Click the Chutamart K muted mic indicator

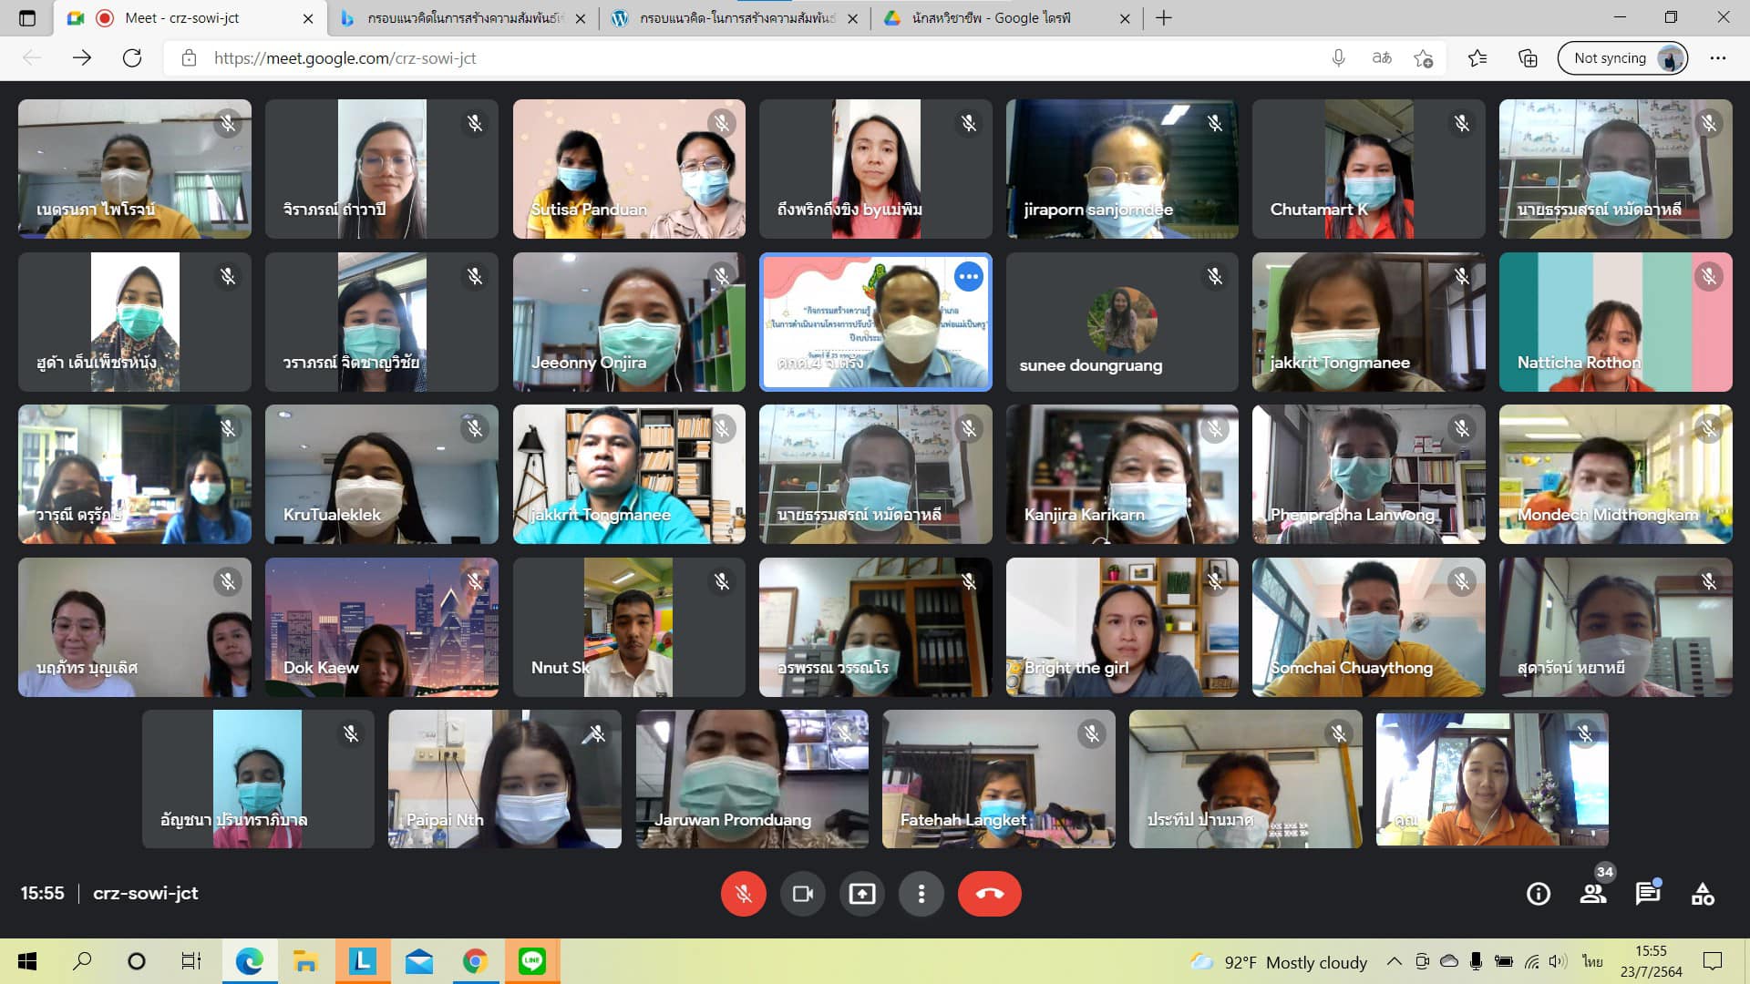(1462, 123)
